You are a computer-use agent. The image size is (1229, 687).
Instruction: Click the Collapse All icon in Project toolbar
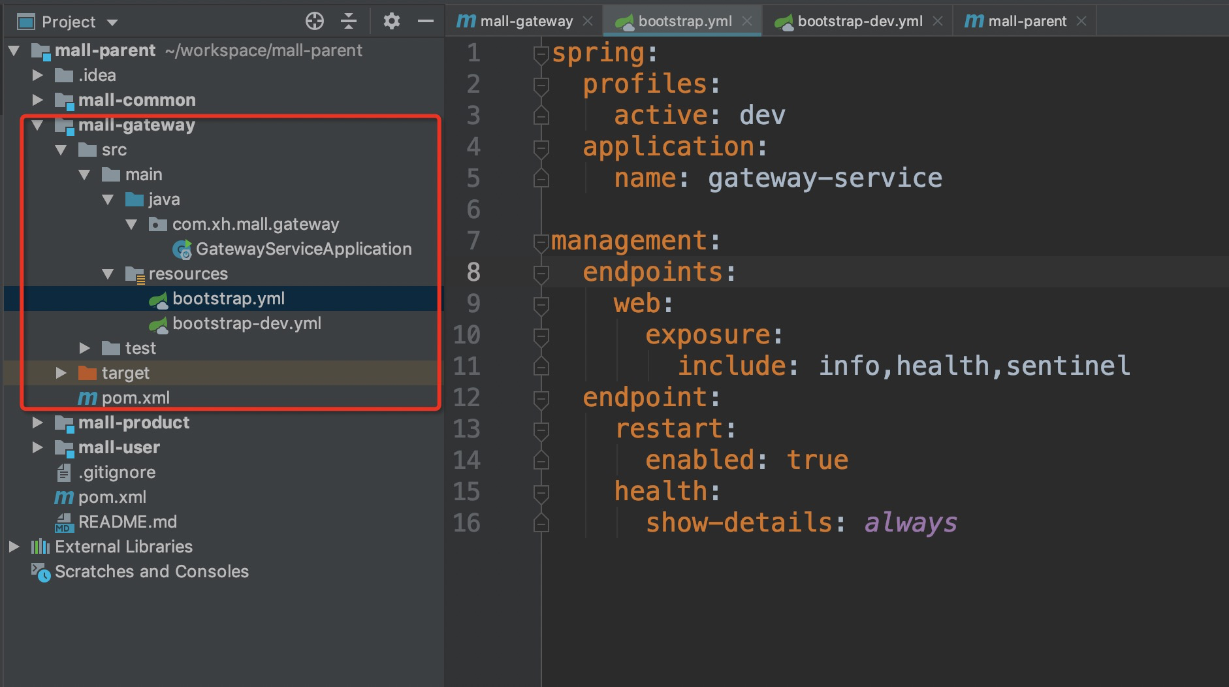[349, 20]
